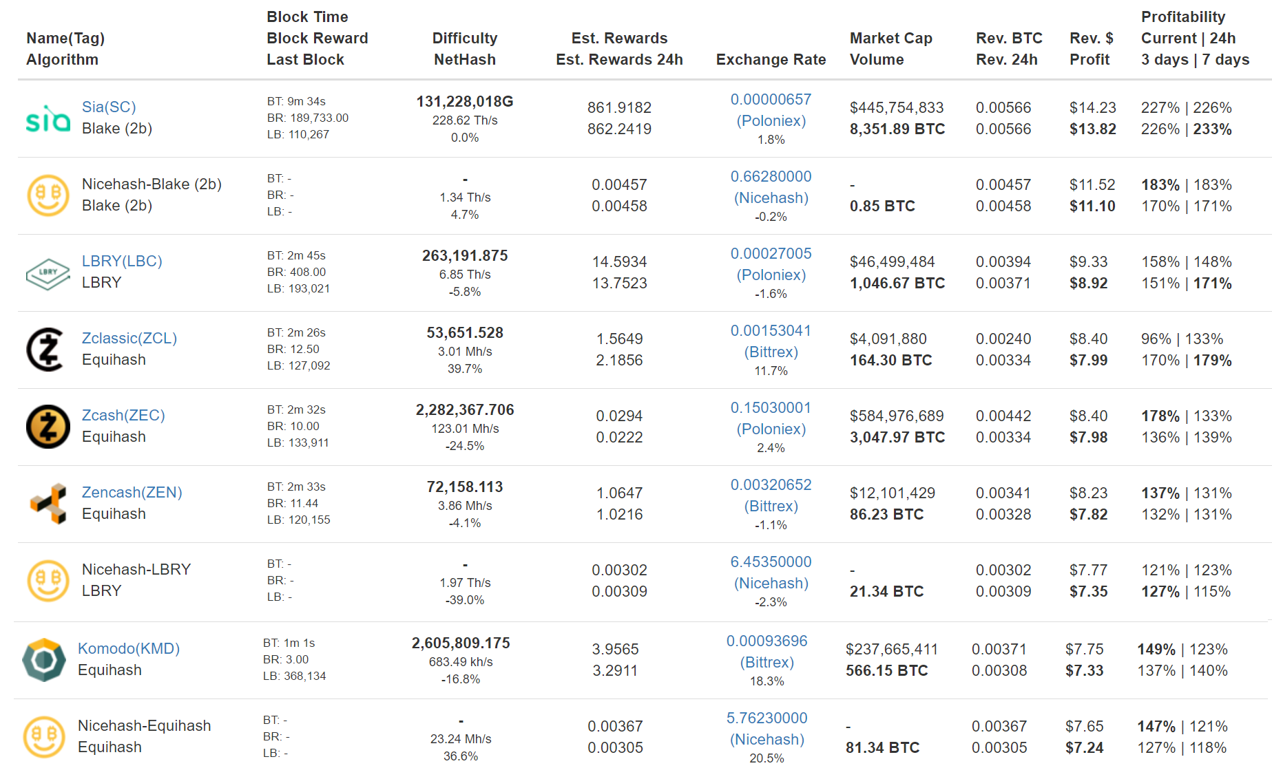This screenshot has width=1272, height=768.
Task: Select Komodo difficulty 2,605,809.175
Action: [461, 643]
